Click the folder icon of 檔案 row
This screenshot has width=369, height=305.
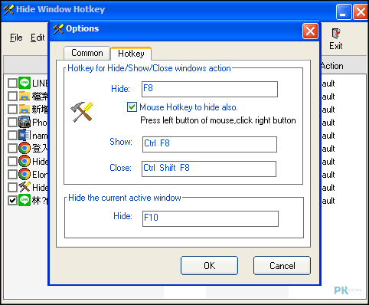(24, 96)
